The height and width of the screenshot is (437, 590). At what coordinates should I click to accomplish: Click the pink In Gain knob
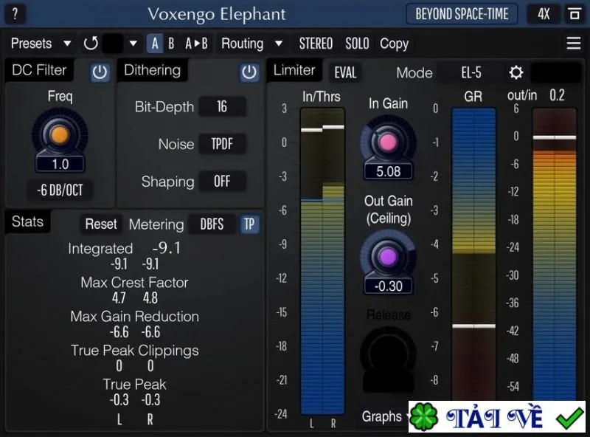point(388,142)
